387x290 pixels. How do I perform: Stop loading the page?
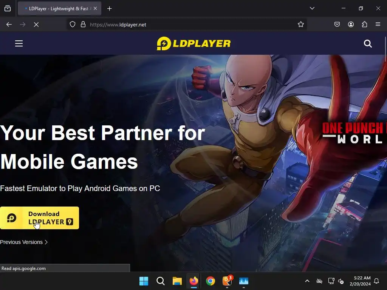(36, 25)
